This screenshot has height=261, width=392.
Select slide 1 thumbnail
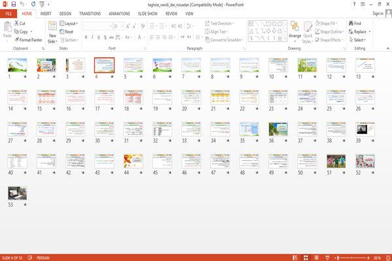[x=17, y=65]
